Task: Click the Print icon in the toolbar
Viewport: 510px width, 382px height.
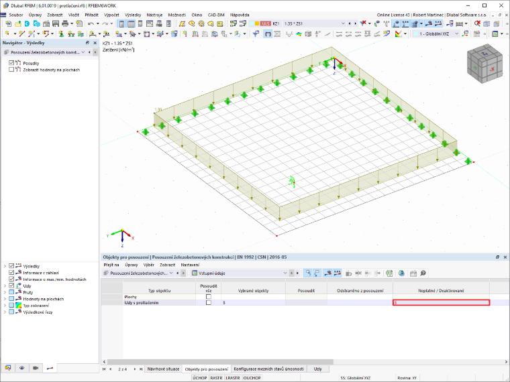Action: (65, 23)
